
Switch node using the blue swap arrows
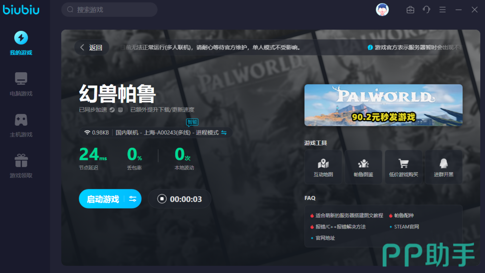click(224, 133)
